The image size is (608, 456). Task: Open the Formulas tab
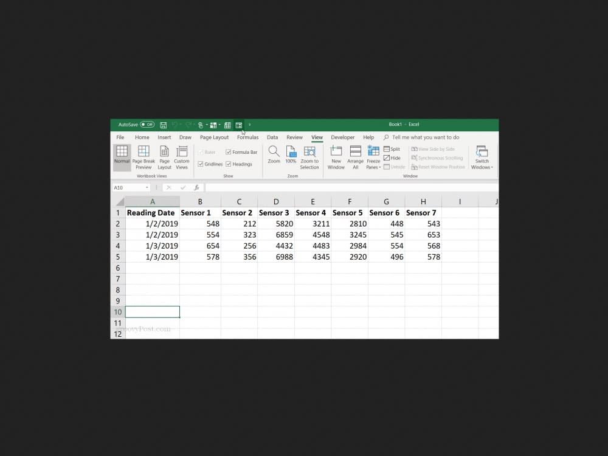tap(248, 137)
